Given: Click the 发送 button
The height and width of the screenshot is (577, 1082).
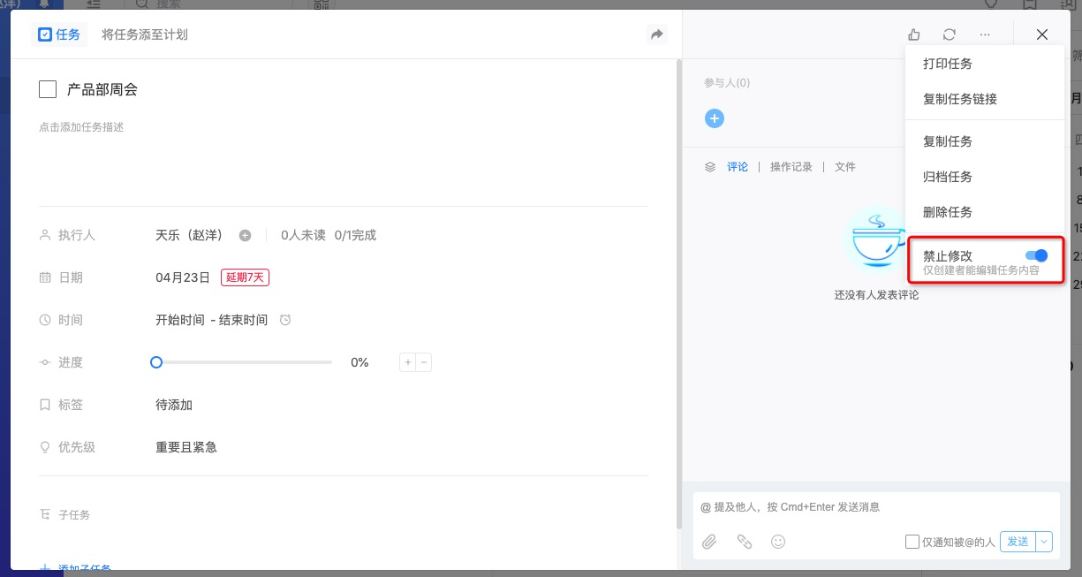Looking at the screenshot, I should pyautogui.click(x=1018, y=542).
